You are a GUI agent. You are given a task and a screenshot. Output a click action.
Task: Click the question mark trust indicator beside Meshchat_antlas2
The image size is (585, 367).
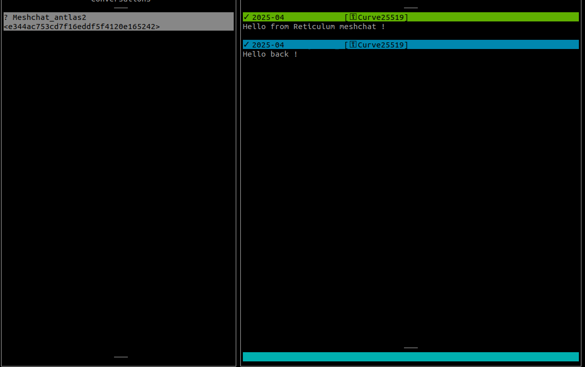click(6, 17)
